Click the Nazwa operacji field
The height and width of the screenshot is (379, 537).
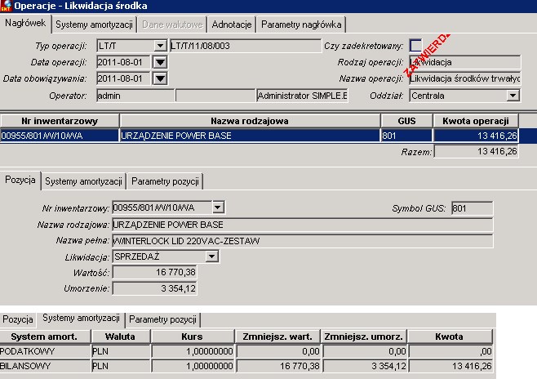(464, 78)
